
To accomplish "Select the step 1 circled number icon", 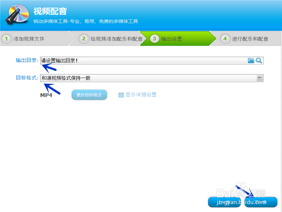I will pos(7,39).
